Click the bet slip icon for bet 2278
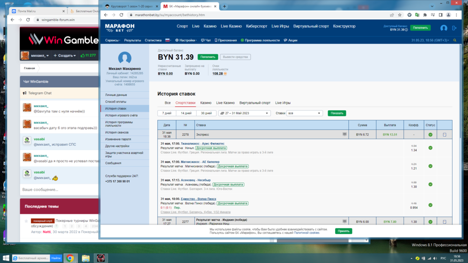 coord(345,134)
